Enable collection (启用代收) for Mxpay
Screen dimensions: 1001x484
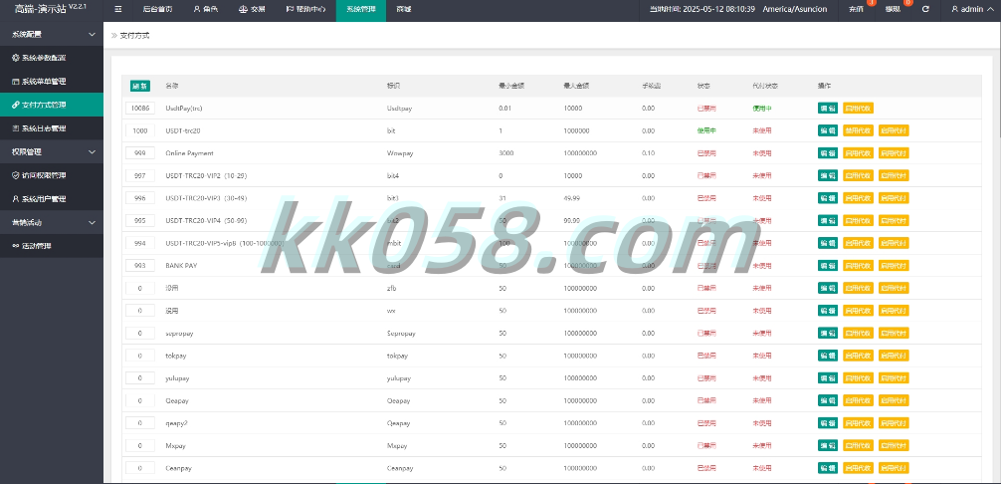pyautogui.click(x=858, y=446)
